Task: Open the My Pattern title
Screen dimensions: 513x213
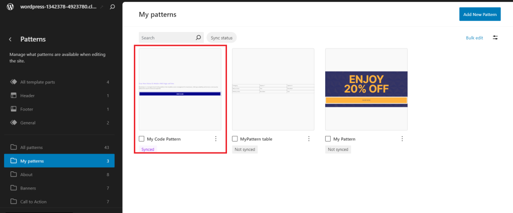Action: [x=344, y=139]
